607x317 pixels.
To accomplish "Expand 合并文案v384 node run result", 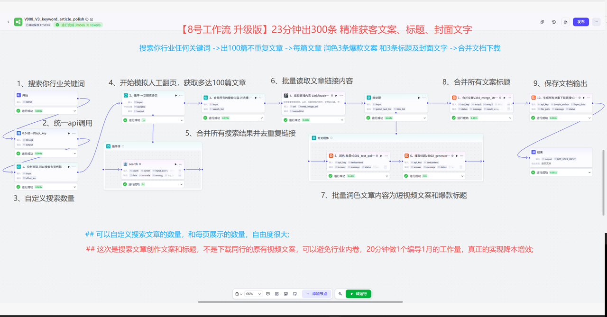I will click(x=510, y=118).
